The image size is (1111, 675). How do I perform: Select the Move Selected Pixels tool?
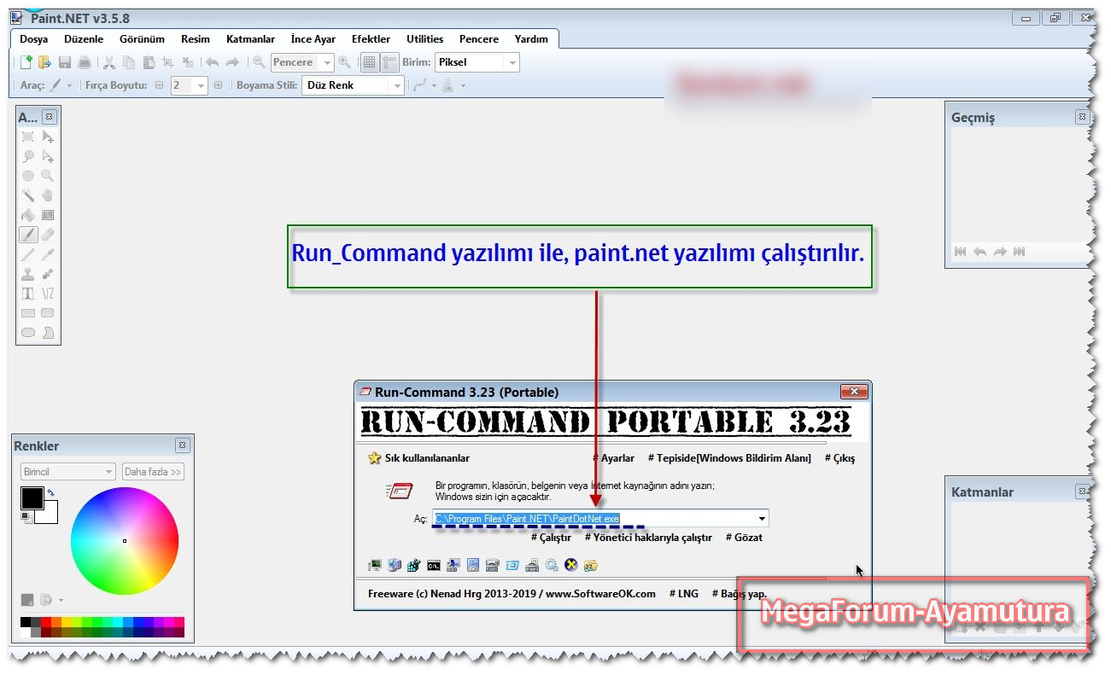coord(48,137)
